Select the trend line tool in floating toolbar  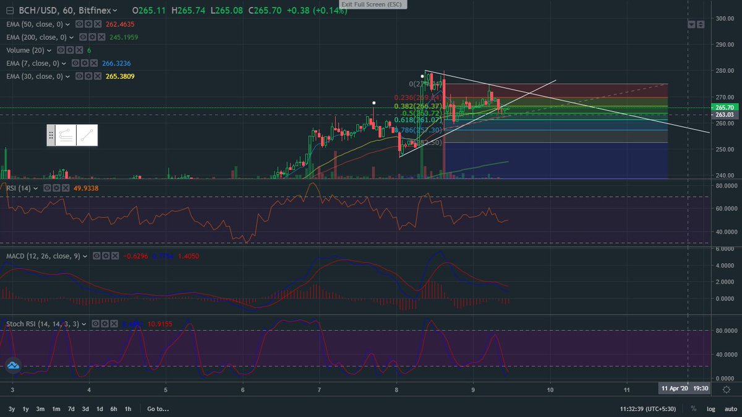coord(87,135)
